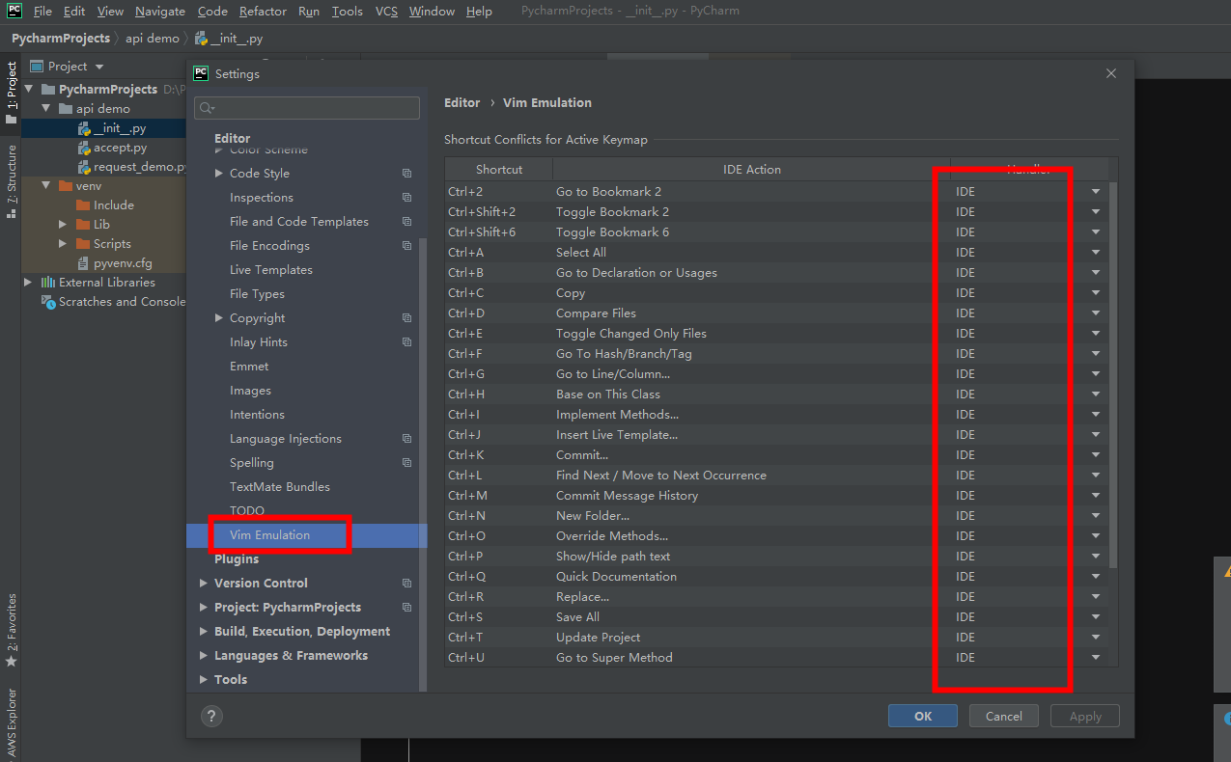Open handler dropdown for Ctrl+C row

coord(1096,293)
